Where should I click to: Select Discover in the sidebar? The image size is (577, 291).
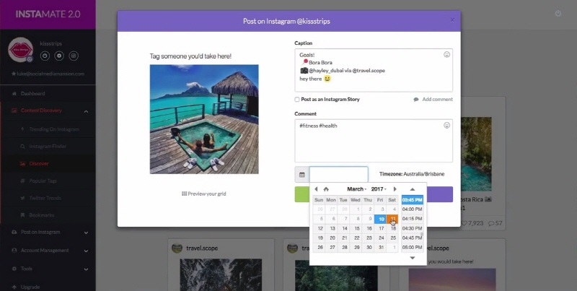click(39, 163)
